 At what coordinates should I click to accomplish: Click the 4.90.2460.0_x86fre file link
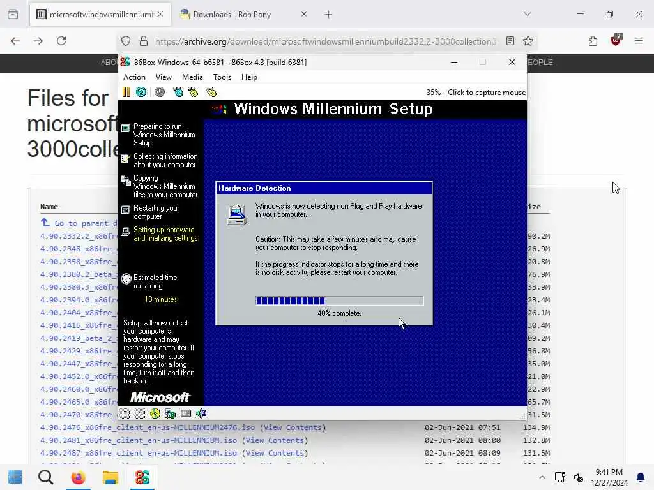tap(79, 389)
